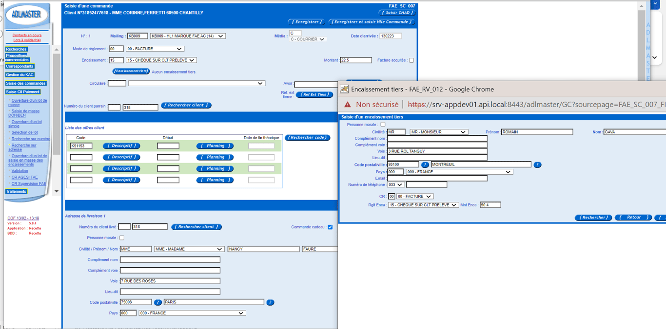Open Encaissement 15 - CHEQUE SUR CLT PRELEVE dropdown
The height and width of the screenshot is (329, 666).
coord(161,60)
